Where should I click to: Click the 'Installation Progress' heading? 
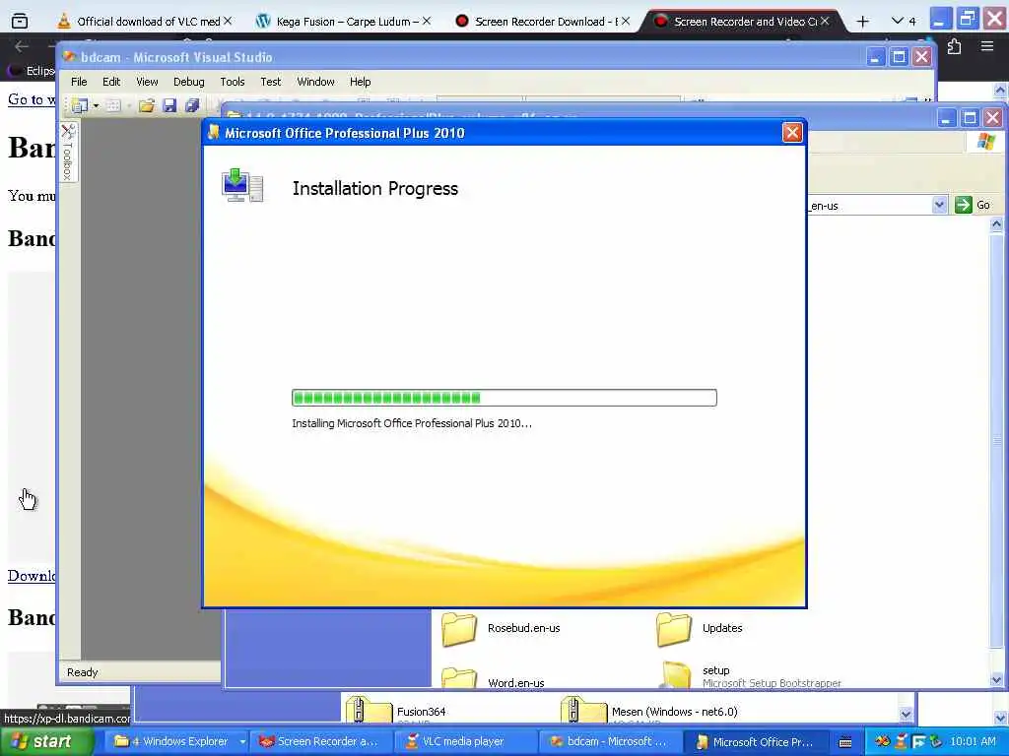point(375,188)
